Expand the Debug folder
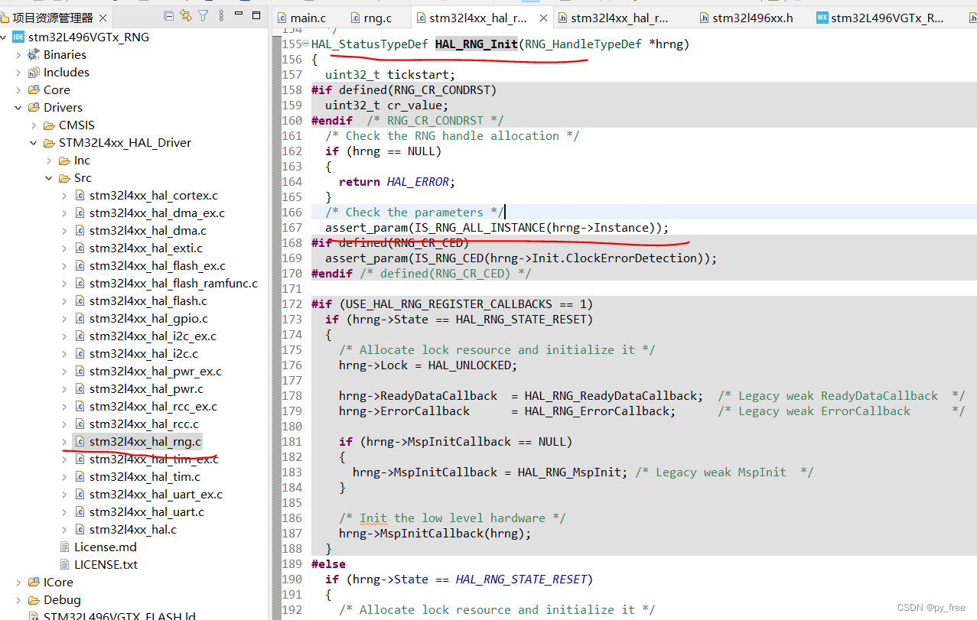The image size is (977, 620). (x=18, y=599)
